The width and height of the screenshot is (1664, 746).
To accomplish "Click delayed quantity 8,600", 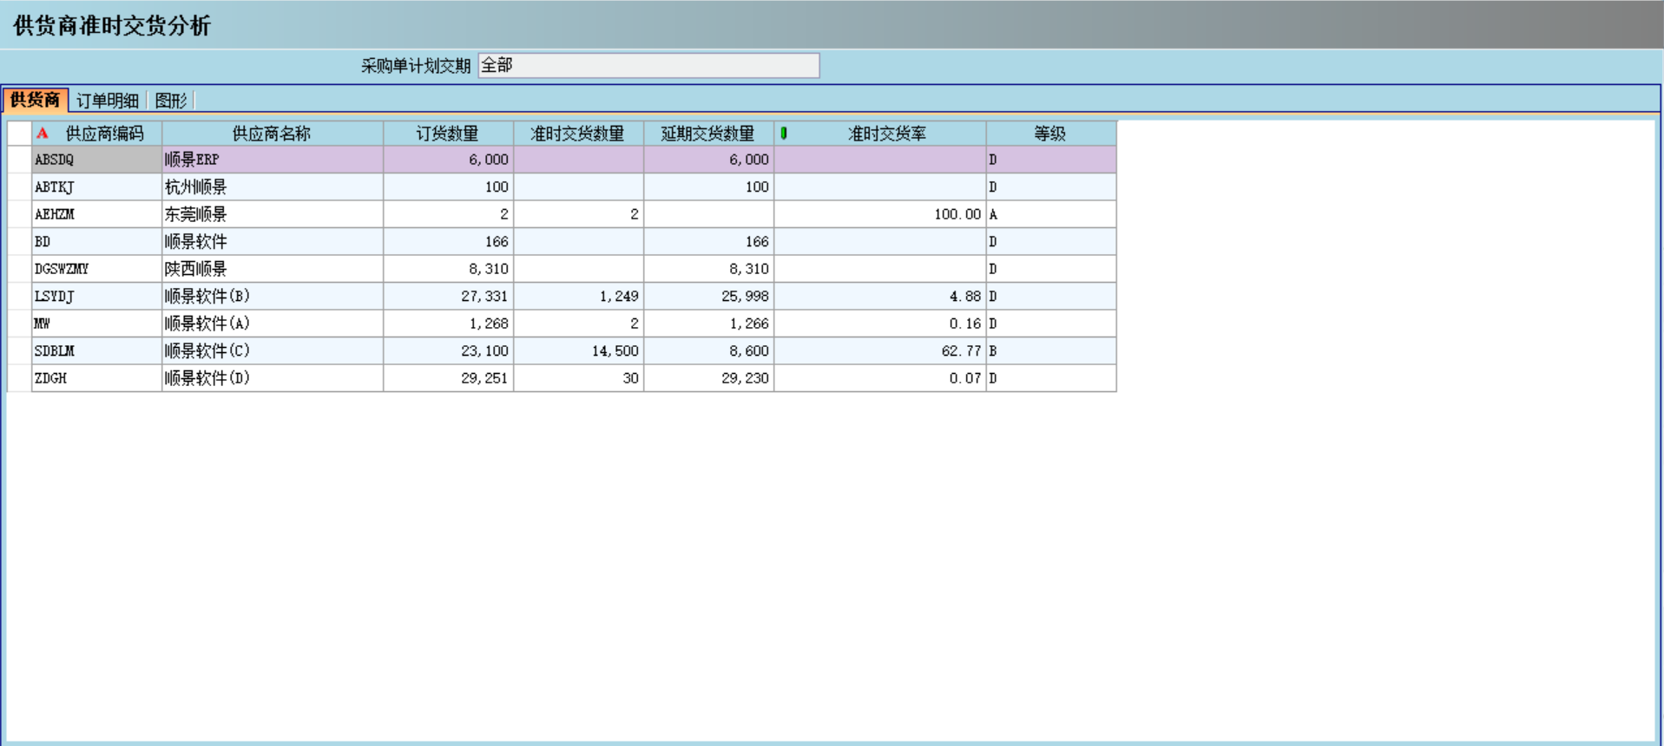I will [708, 351].
